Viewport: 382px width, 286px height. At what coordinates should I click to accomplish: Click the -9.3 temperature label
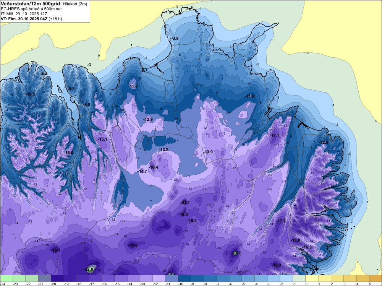coord(71,89)
